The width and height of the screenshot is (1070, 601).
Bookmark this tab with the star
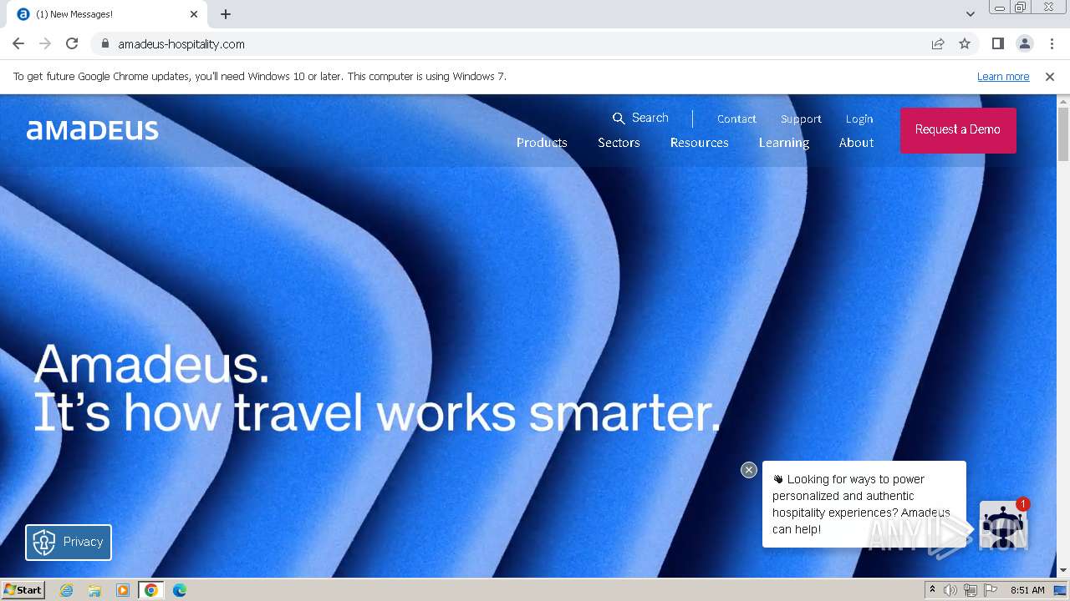pyautogui.click(x=965, y=43)
